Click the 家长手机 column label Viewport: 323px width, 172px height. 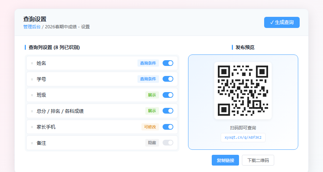46,127
